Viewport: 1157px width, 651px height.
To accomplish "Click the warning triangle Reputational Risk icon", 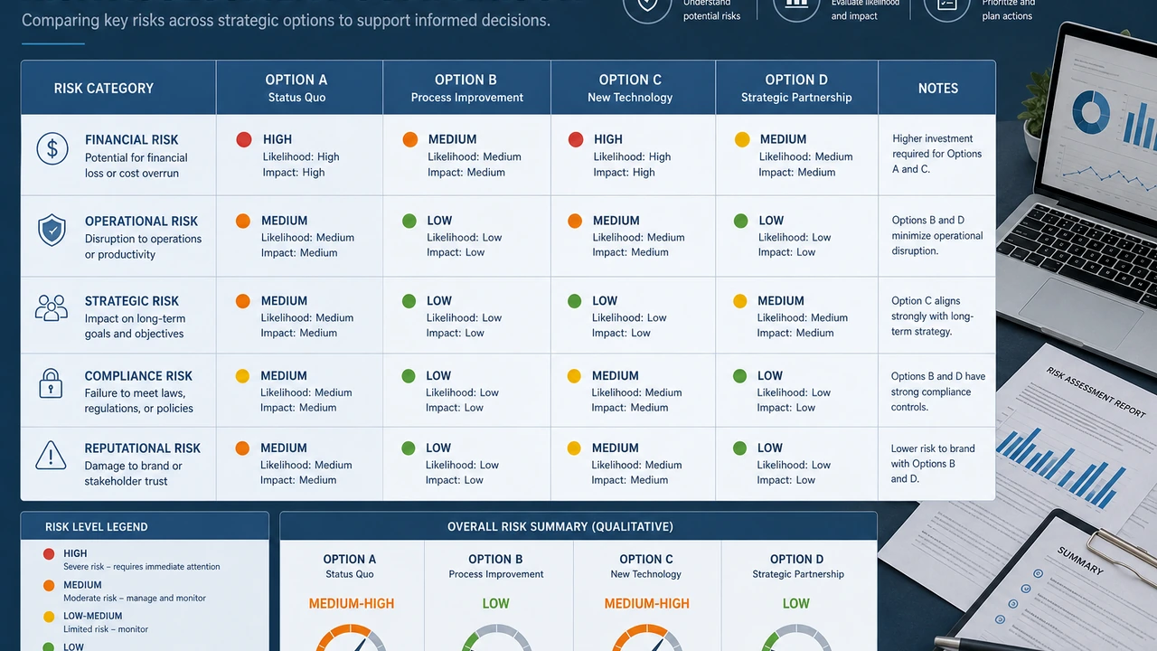I will (x=51, y=455).
